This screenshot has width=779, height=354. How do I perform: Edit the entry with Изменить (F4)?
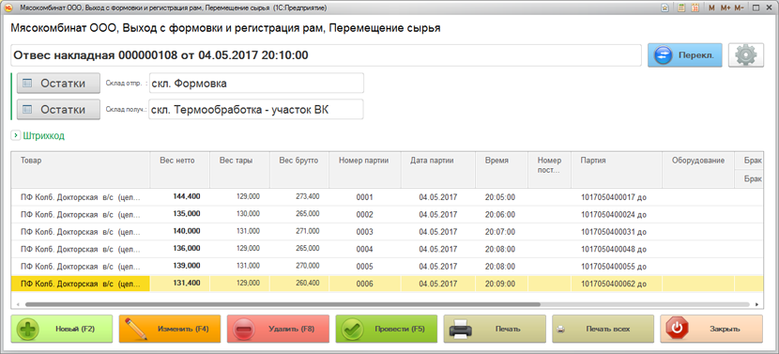click(170, 329)
